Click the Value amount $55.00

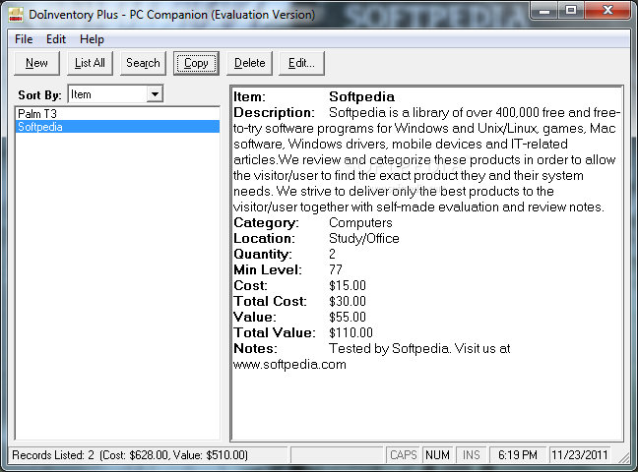[348, 317]
